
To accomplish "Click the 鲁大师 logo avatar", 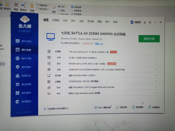I will pos(25,19).
